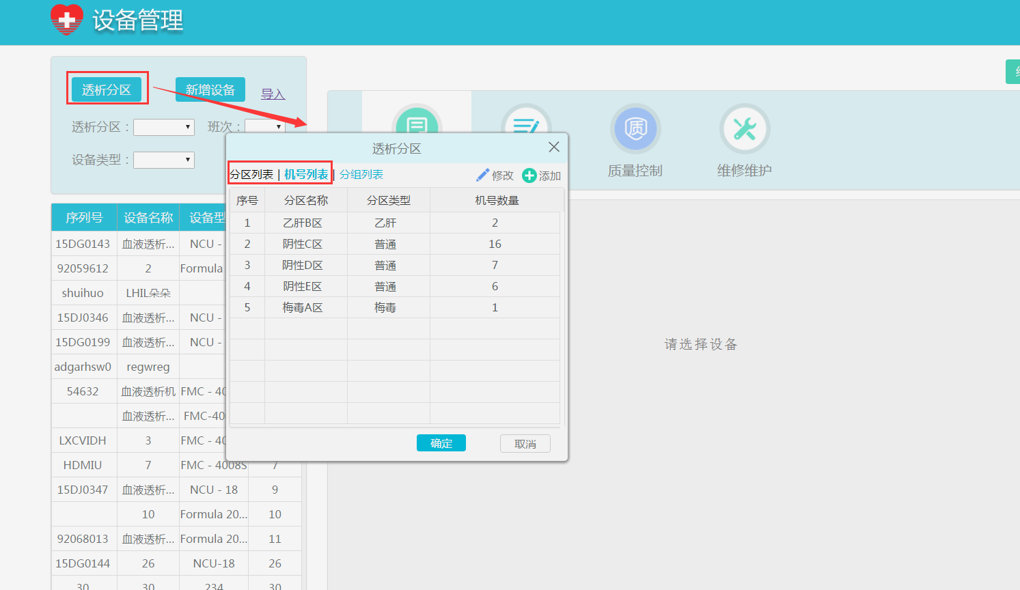Switch to the 分组列表 tab
1020x590 pixels.
(361, 175)
